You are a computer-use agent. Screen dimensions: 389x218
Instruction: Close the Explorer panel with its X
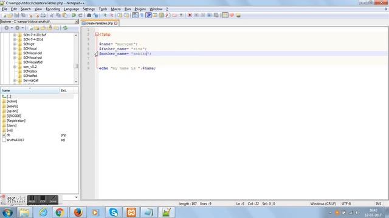(x=77, y=22)
